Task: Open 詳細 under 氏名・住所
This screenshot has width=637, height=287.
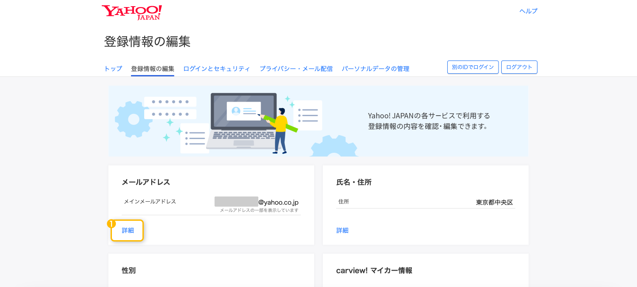Action: 342,230
